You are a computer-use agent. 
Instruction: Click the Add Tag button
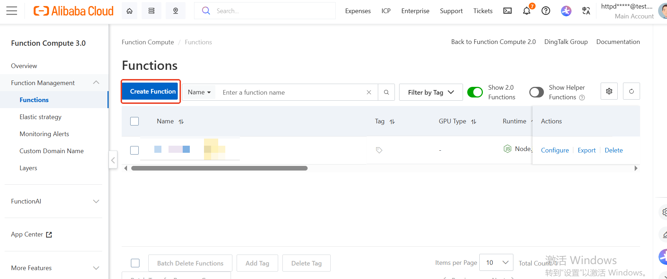257,263
